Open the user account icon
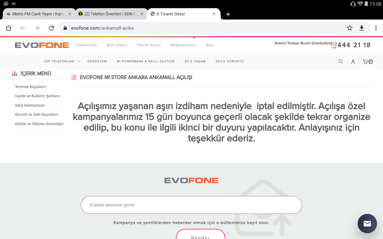The image size is (383, 239). [x=353, y=62]
